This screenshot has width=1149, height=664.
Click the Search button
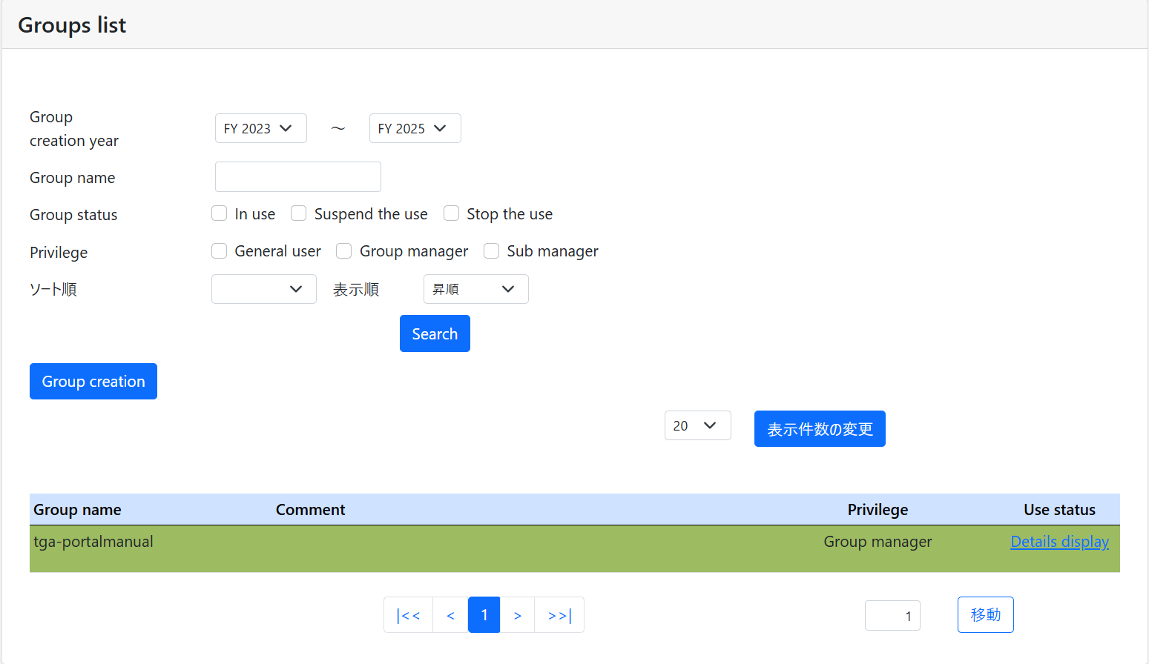coord(435,333)
